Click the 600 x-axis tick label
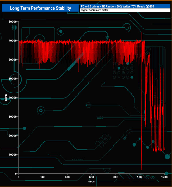Screen dimensions: 172x187 pyautogui.click(x=92, y=177)
